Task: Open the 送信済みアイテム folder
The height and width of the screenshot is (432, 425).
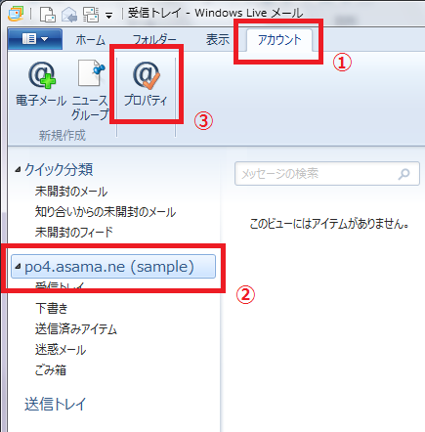Action: [x=76, y=329]
